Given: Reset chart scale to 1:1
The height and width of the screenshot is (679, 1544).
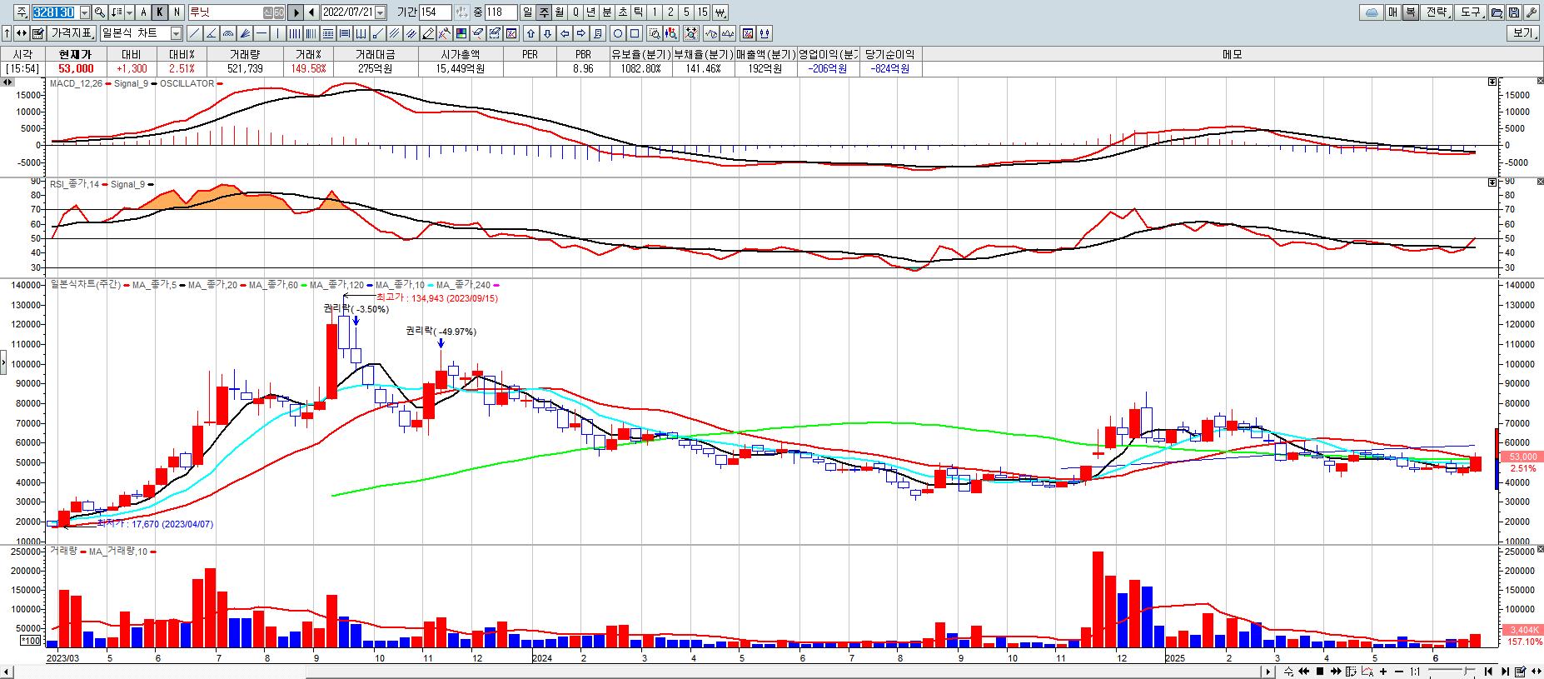Looking at the screenshot, I should [x=1416, y=672].
